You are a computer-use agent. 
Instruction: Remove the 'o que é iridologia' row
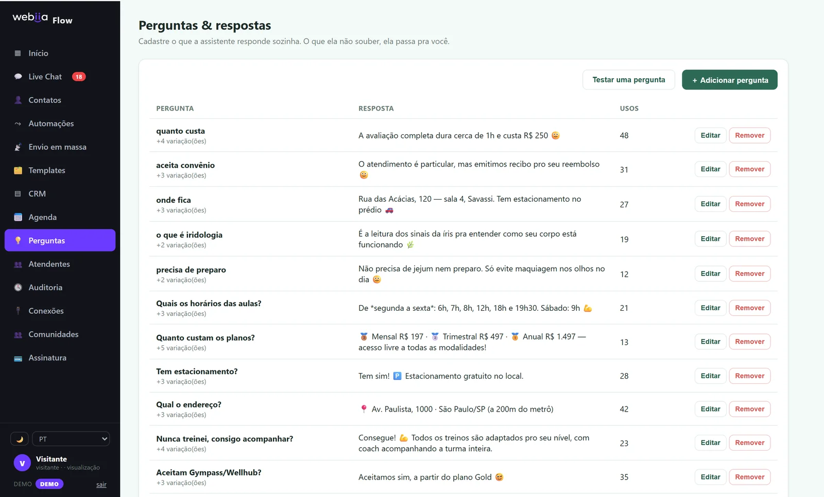tap(750, 239)
